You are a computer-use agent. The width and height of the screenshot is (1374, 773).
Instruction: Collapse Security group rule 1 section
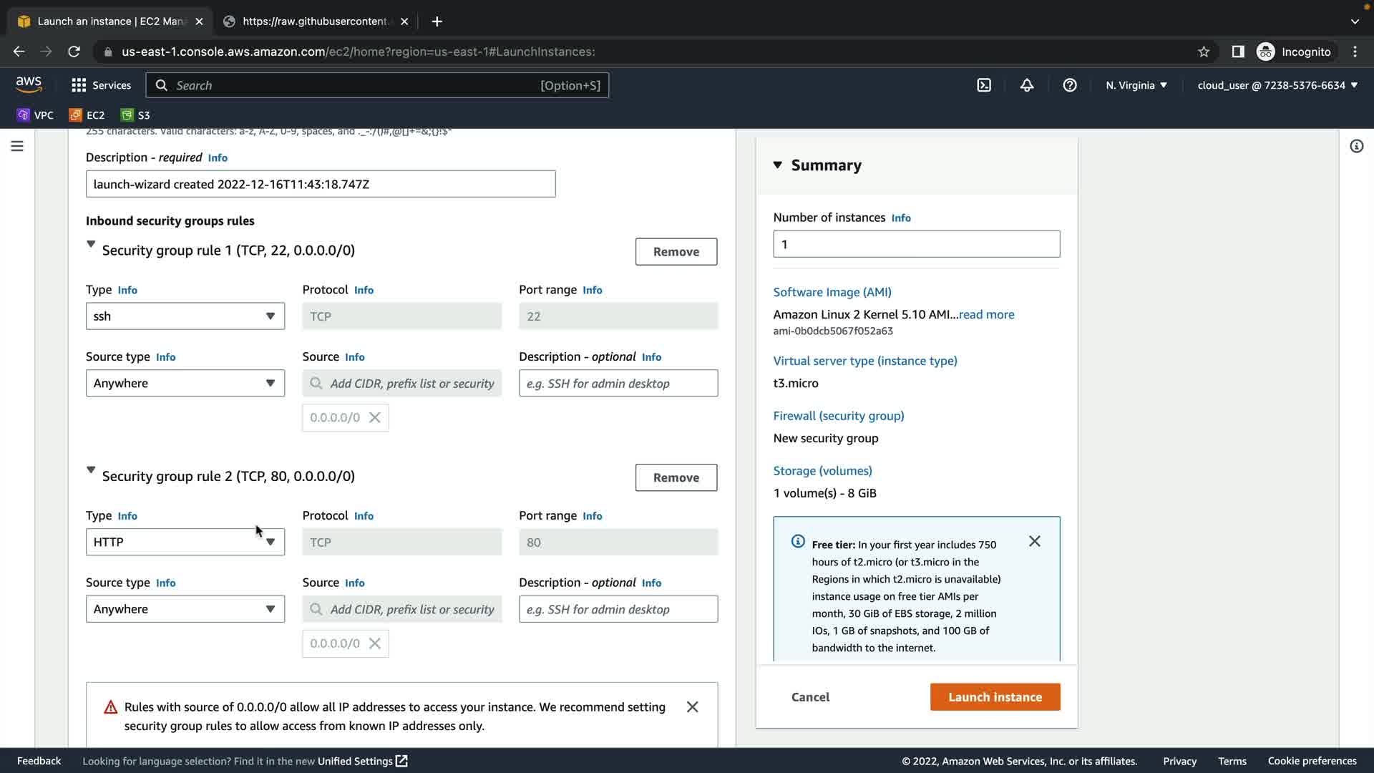pos(91,244)
